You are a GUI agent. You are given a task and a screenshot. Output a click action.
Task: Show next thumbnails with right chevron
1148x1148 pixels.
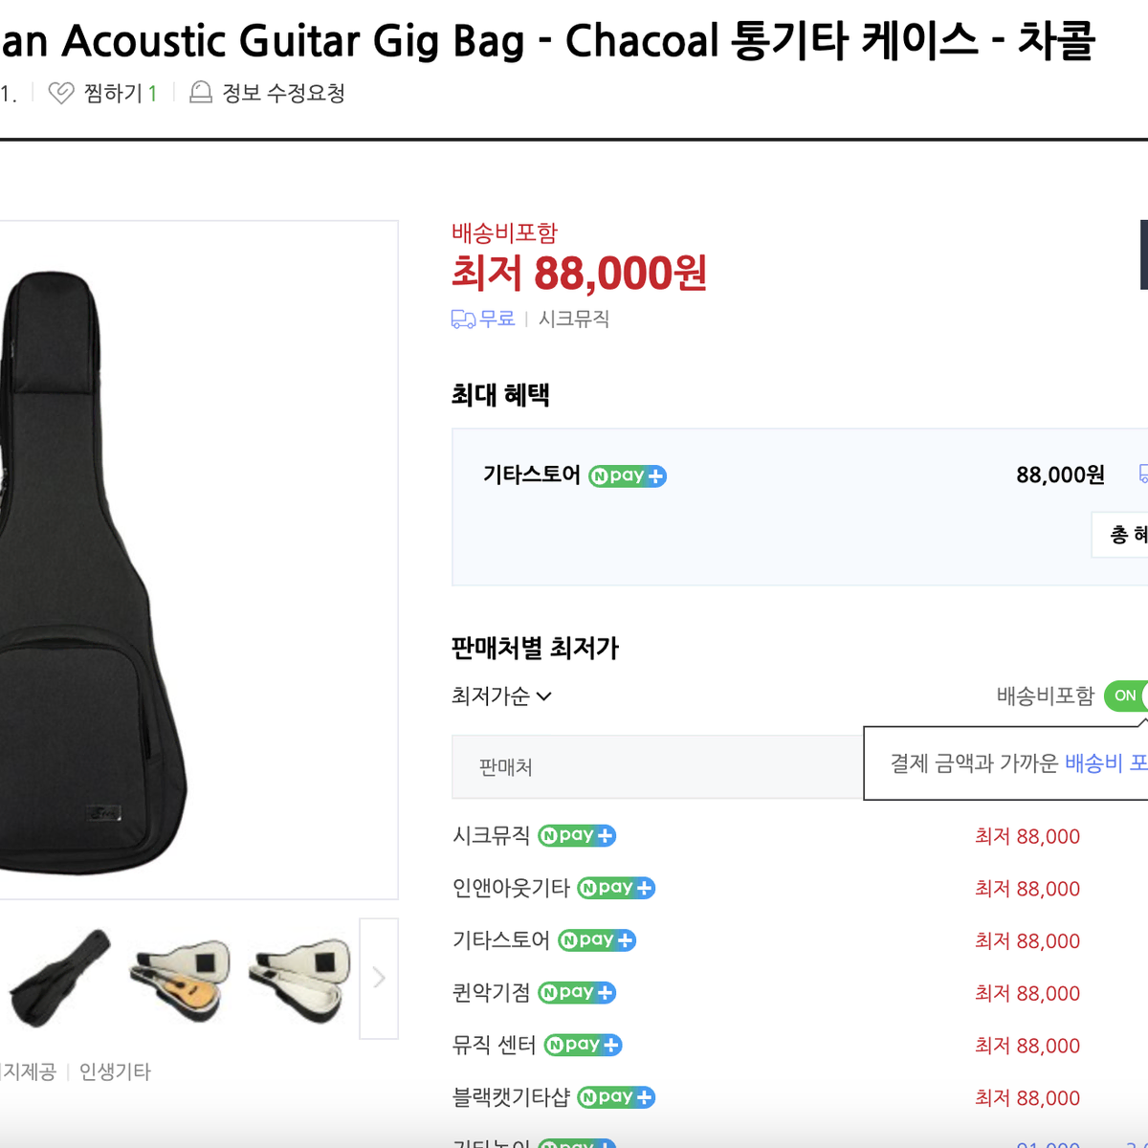(x=379, y=978)
